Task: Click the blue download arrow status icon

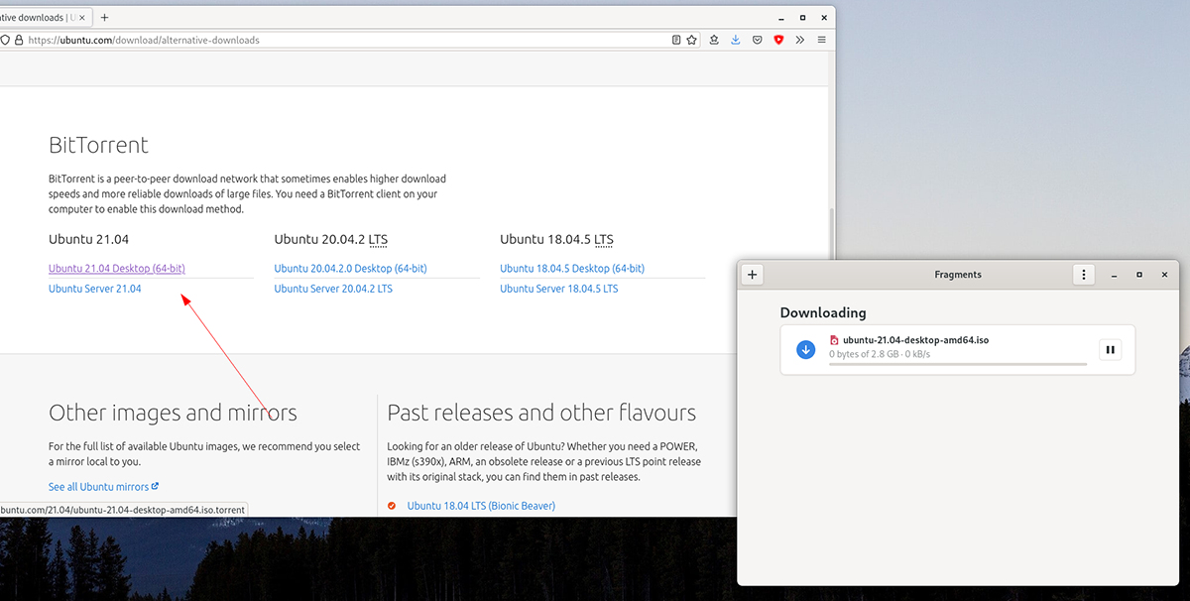Action: click(x=805, y=350)
